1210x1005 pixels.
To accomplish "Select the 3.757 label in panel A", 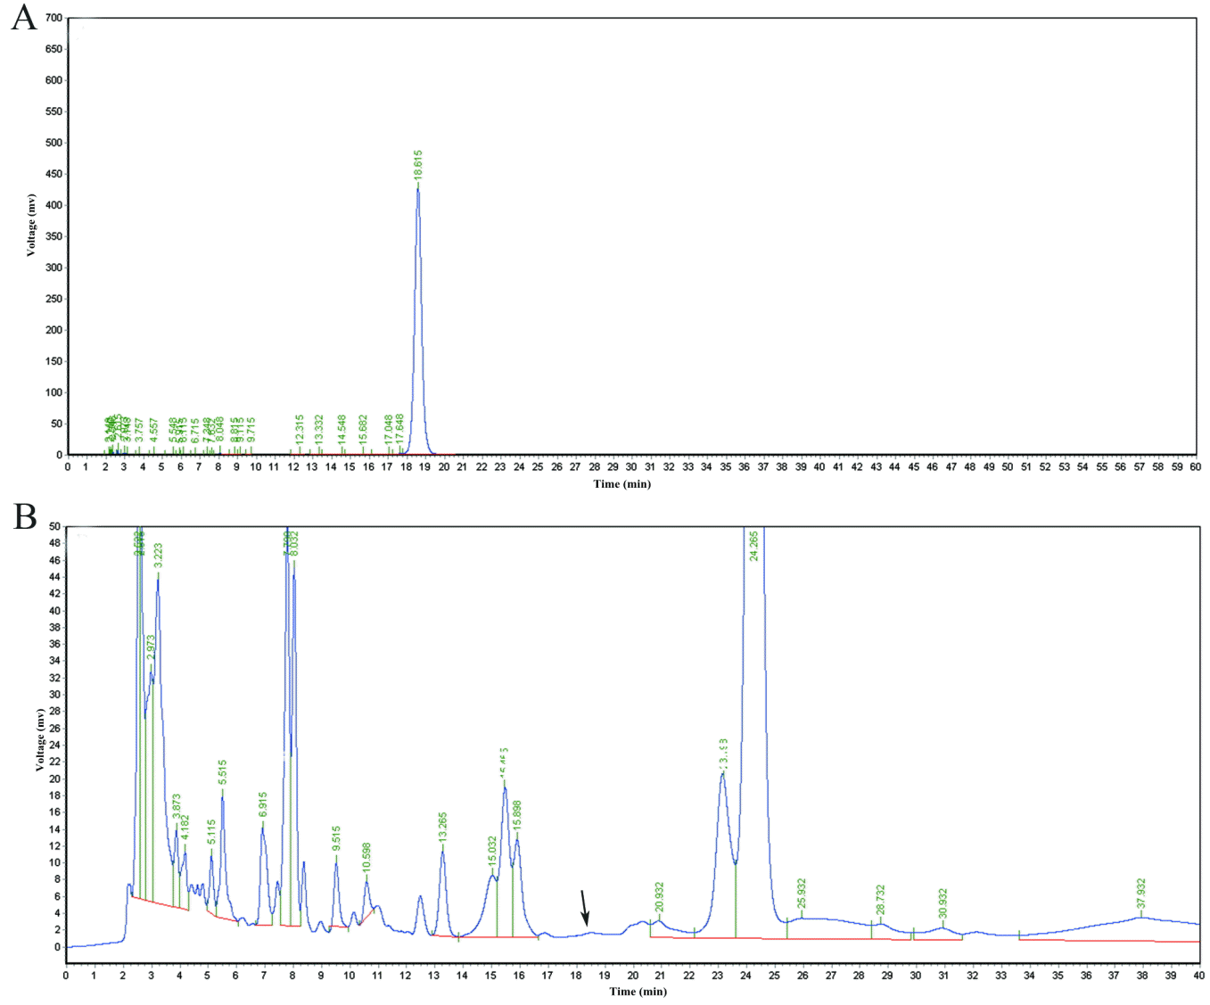I will pos(139,432).
